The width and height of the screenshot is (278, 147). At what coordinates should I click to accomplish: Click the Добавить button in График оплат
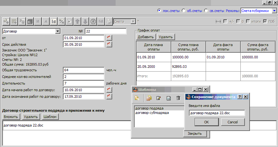[146, 37]
